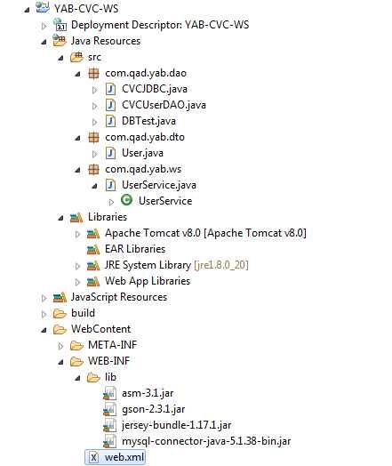Expand the Web App Libraries node
The width and height of the screenshot is (392, 466).
pos(78,283)
